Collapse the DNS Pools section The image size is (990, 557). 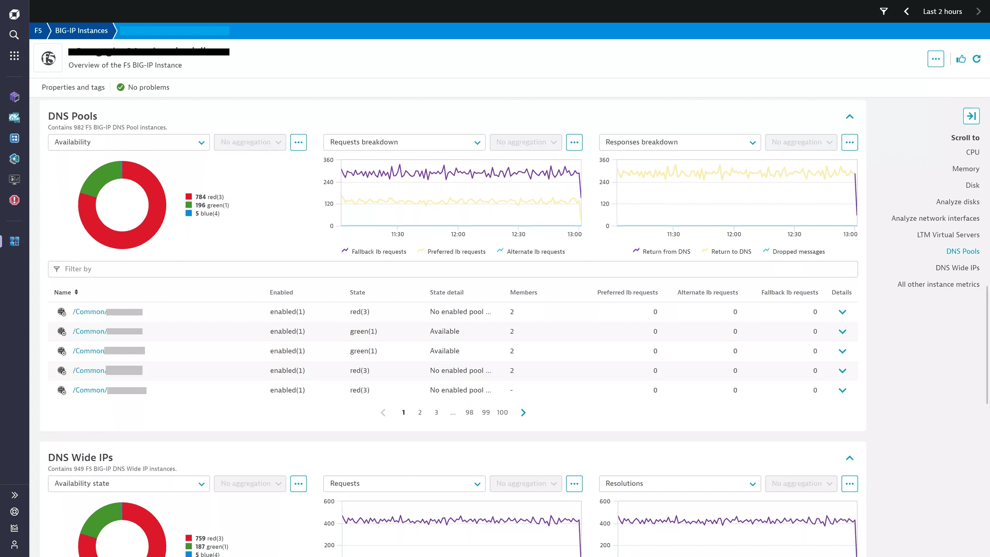click(850, 116)
